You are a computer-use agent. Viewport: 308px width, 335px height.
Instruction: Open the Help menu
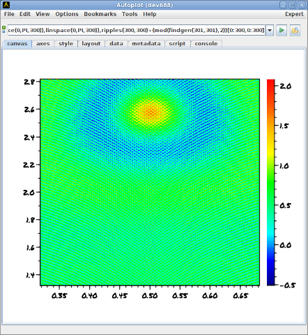150,14
